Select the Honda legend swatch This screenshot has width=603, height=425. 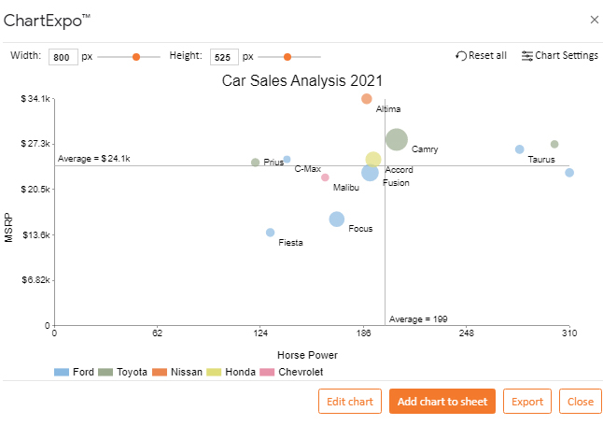[x=214, y=372]
